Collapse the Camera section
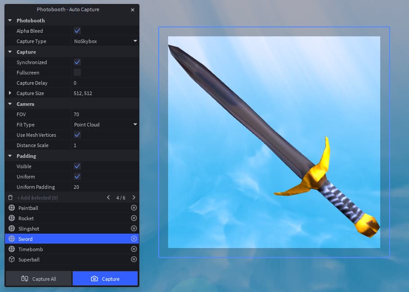The width and height of the screenshot is (409, 292). (x=10, y=104)
